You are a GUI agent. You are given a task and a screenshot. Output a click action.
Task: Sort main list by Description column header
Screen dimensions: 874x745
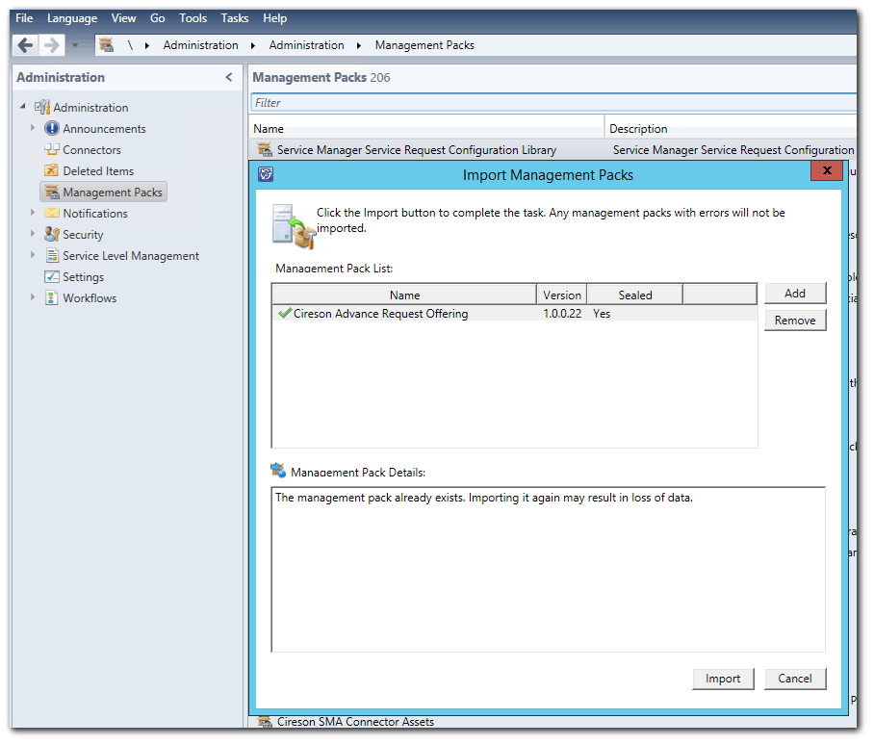(x=731, y=128)
